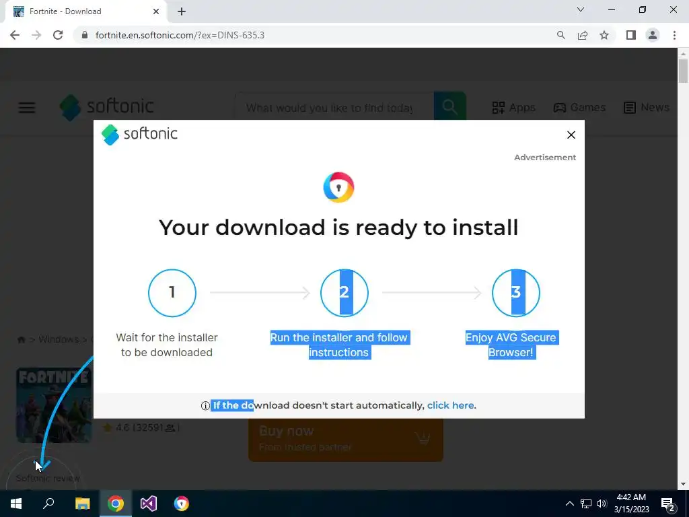Open Visual Studio from the taskbar

click(149, 504)
